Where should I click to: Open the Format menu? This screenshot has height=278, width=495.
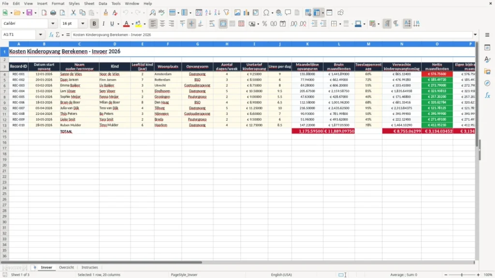[58, 3]
